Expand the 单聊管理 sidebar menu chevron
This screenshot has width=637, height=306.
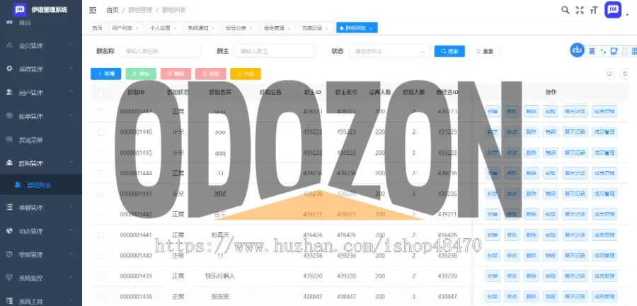pyautogui.click(x=71, y=207)
